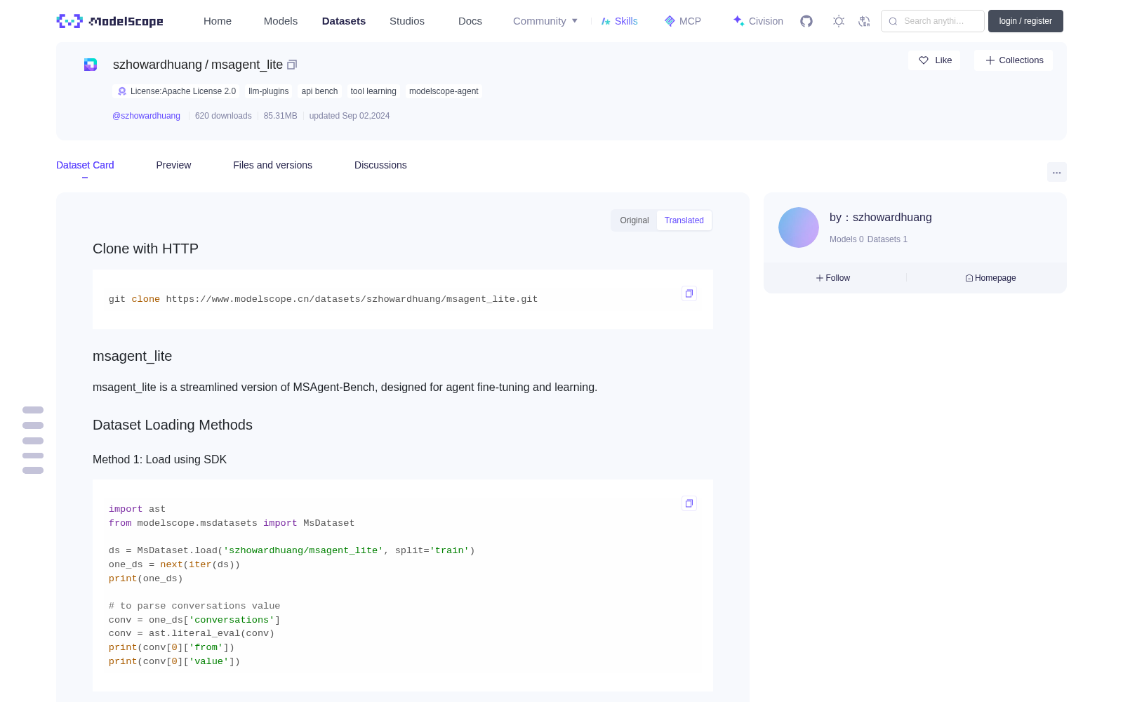Screen dimensions: 1123x702
Task: Click the 'Models 0' author stat
Action: tap(846, 239)
